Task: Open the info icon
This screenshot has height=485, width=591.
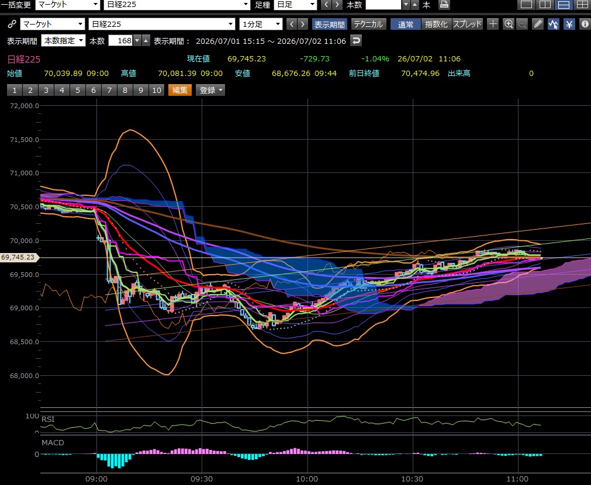Action: [x=585, y=24]
